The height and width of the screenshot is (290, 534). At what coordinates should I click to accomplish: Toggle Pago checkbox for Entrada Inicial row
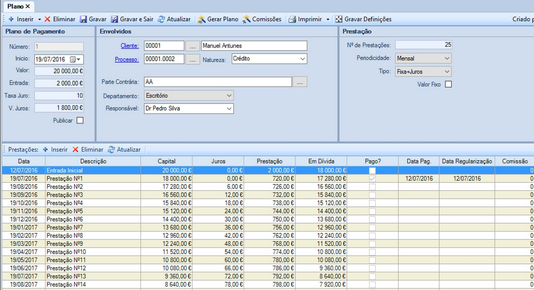pos(372,170)
